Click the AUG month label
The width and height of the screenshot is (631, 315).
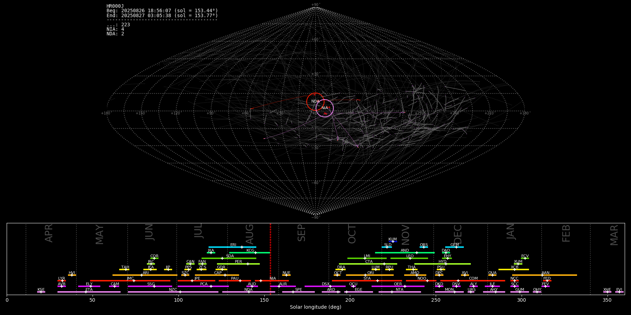click(250, 234)
